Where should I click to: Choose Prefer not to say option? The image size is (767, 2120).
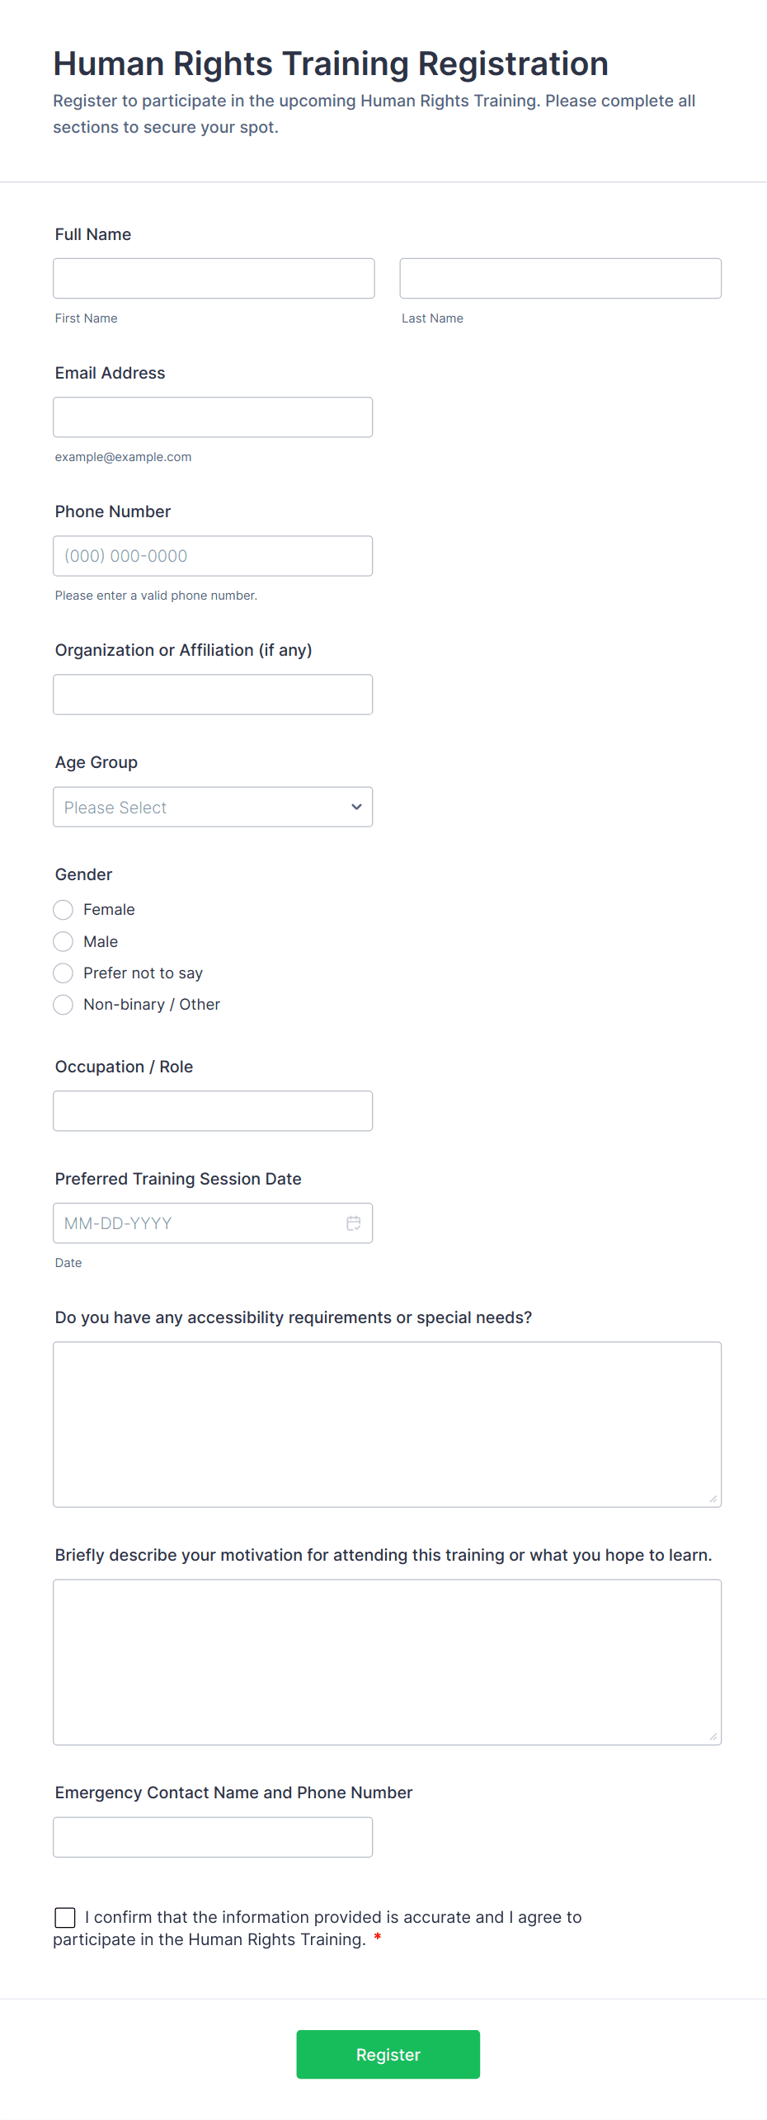64,973
